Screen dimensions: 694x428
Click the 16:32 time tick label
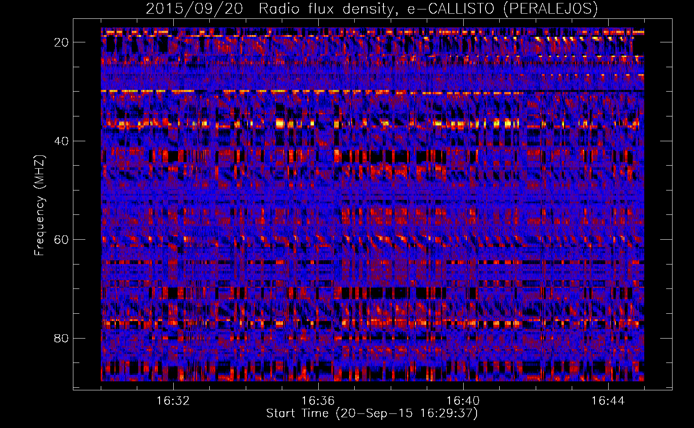(x=173, y=401)
